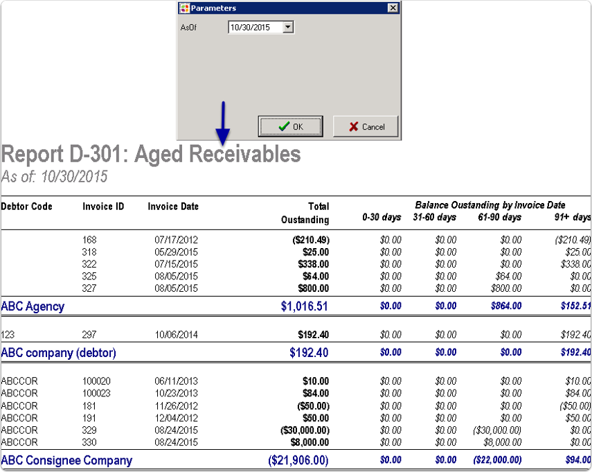
Task: Click the Debtor Code column header
Action: click(26, 206)
